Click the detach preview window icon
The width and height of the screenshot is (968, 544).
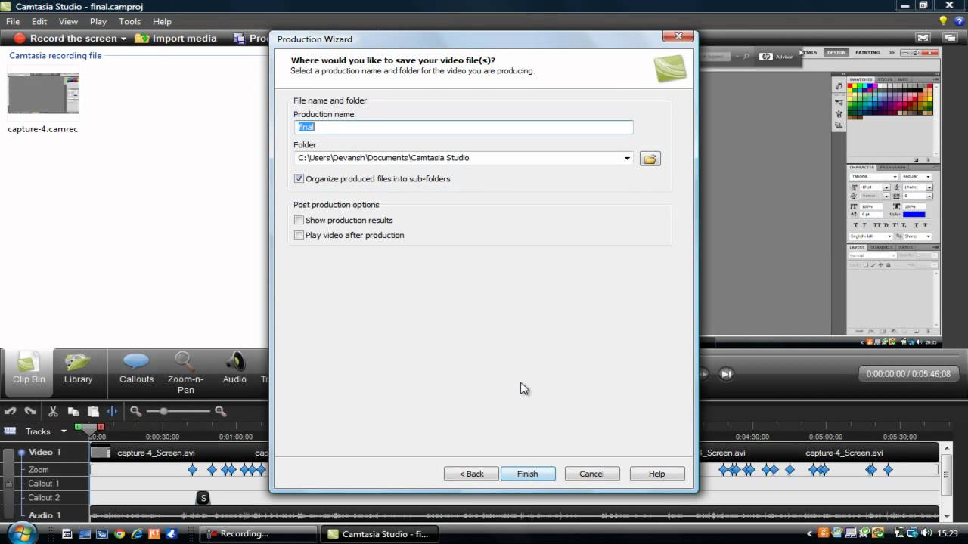pos(948,38)
